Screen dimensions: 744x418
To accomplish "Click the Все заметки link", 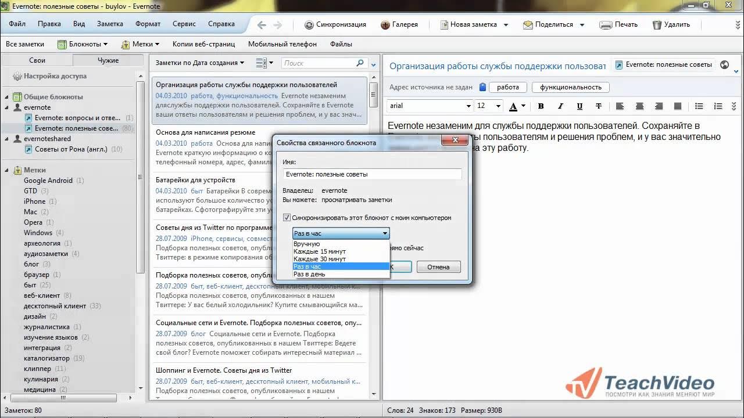I will coord(25,44).
